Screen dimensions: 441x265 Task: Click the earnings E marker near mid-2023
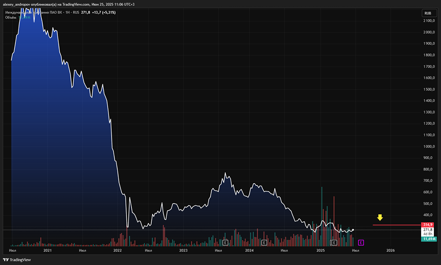click(x=225, y=243)
